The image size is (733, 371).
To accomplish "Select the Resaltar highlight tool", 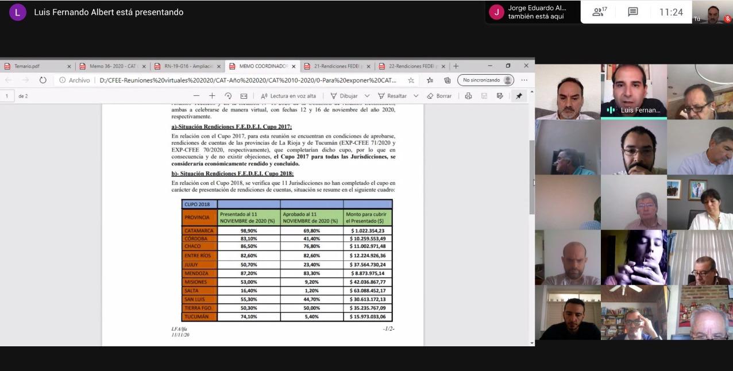I will coord(392,96).
